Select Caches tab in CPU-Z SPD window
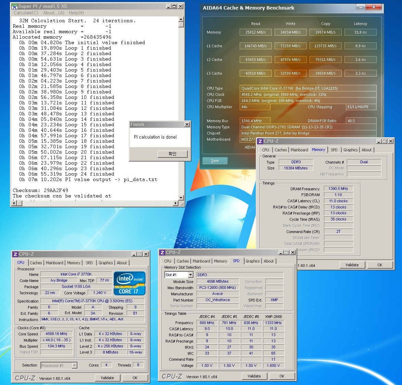This screenshot has height=385, width=402. [183, 261]
